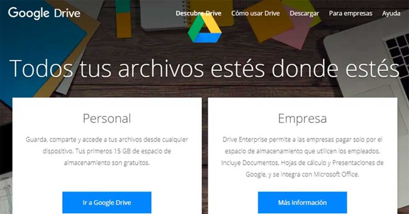Click the Personal plan description text
The width and height of the screenshot is (409, 214).
(x=107, y=151)
